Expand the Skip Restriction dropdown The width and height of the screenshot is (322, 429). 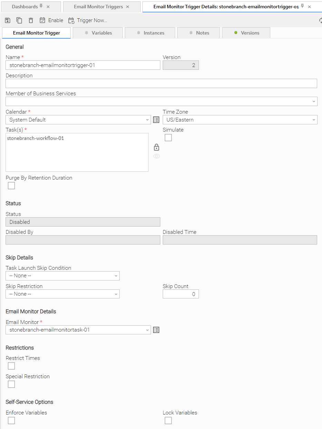(x=62, y=294)
